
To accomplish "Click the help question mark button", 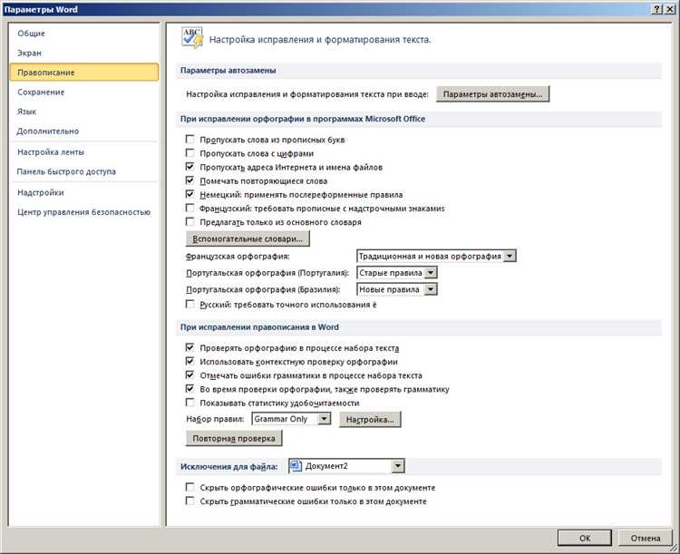I will 657,9.
